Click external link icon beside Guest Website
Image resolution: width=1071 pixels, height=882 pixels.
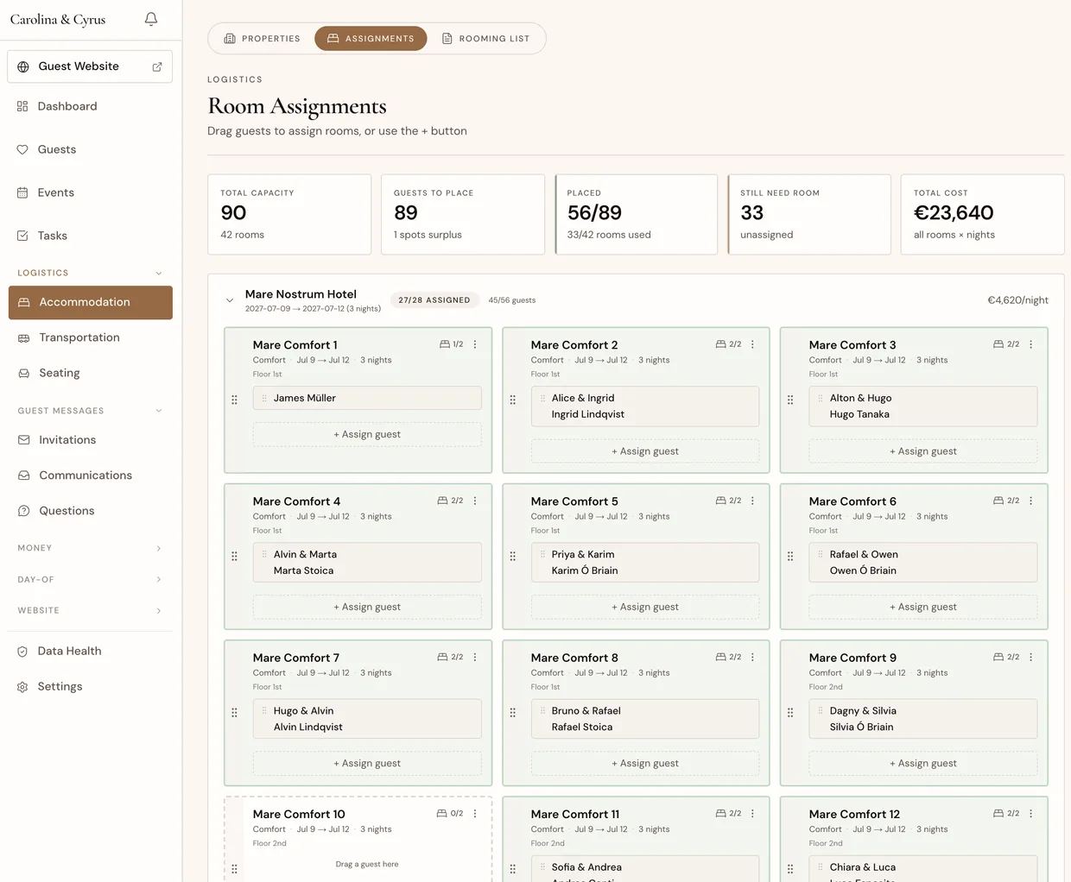(157, 66)
